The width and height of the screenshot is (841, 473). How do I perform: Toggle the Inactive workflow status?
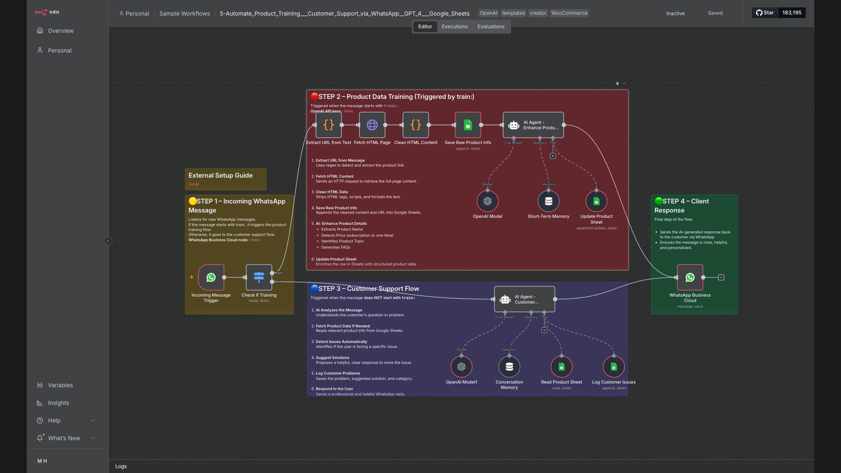(675, 13)
